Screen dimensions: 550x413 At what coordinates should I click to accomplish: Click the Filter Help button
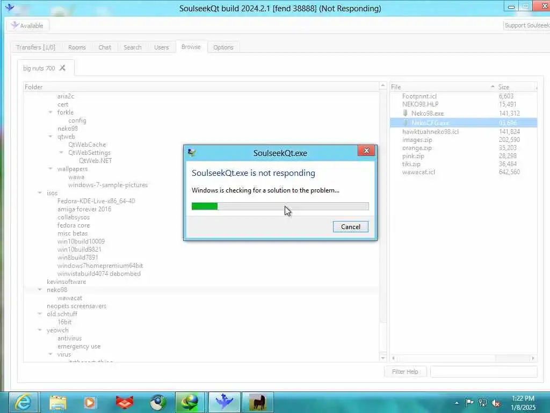pyautogui.click(x=405, y=372)
